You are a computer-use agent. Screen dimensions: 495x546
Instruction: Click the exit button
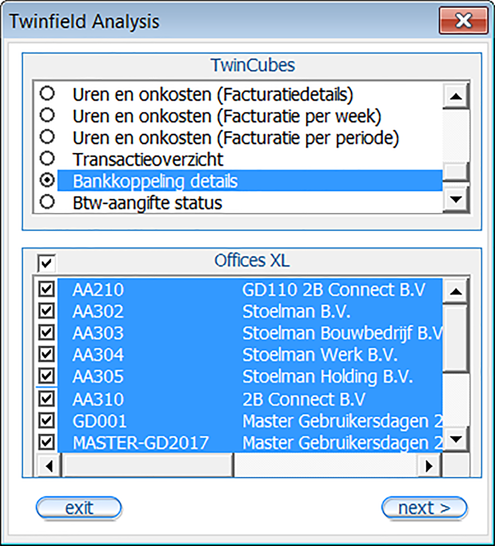(79, 508)
